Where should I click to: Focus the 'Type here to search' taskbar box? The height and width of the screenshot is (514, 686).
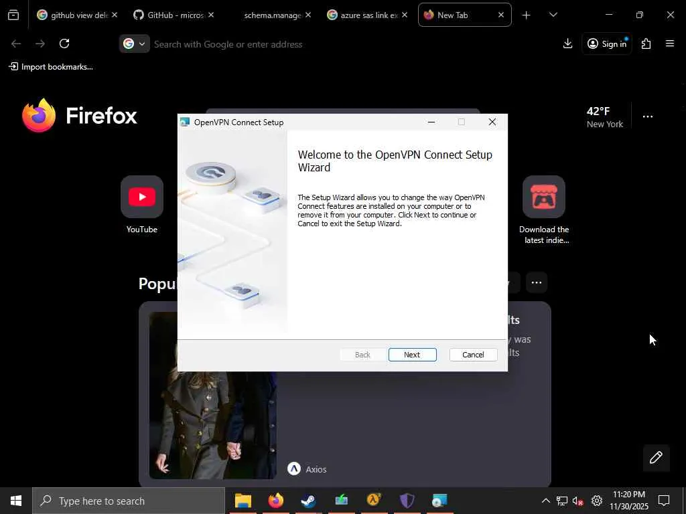(129, 501)
